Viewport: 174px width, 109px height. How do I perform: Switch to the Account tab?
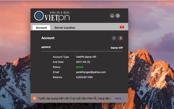(41, 28)
